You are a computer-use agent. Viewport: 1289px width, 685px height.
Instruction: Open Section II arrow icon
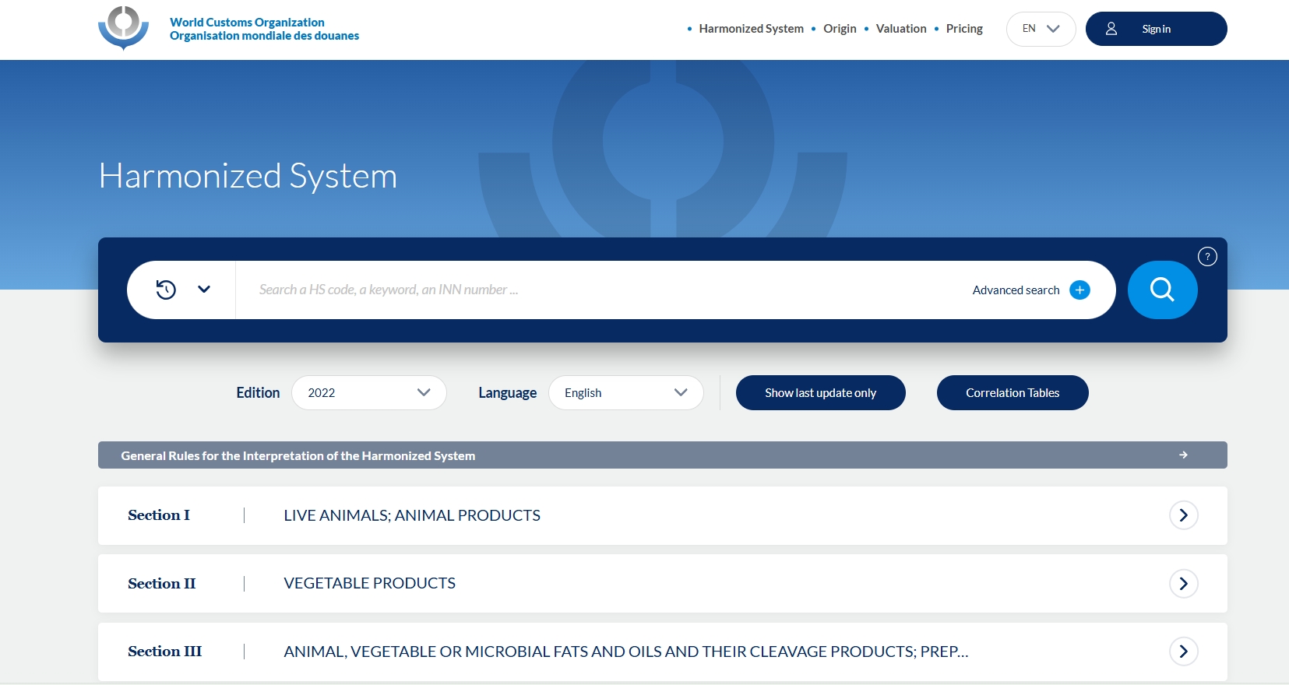(x=1183, y=584)
